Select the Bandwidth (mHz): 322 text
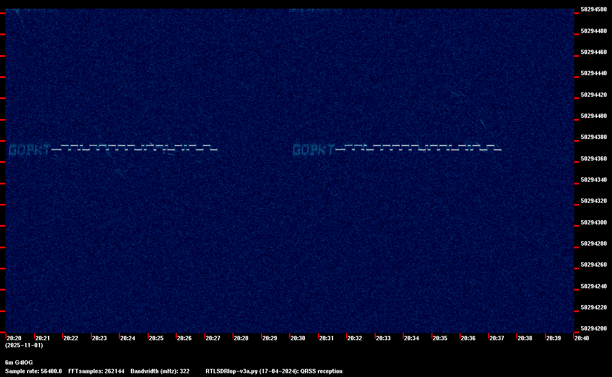 (160, 371)
